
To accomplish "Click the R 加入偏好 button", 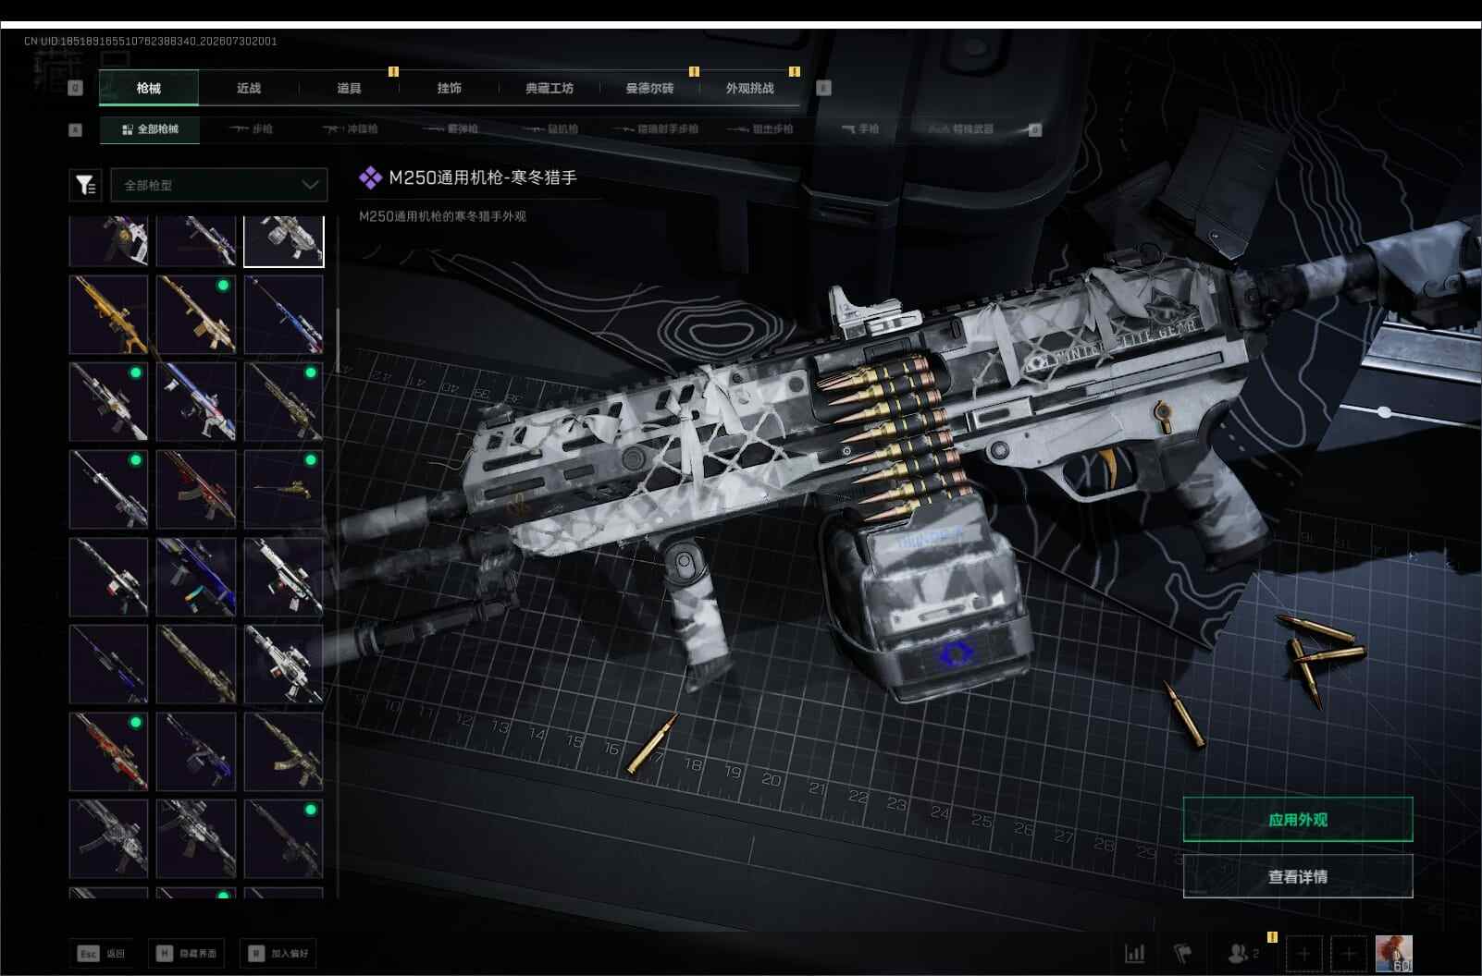I will pyautogui.click(x=278, y=954).
